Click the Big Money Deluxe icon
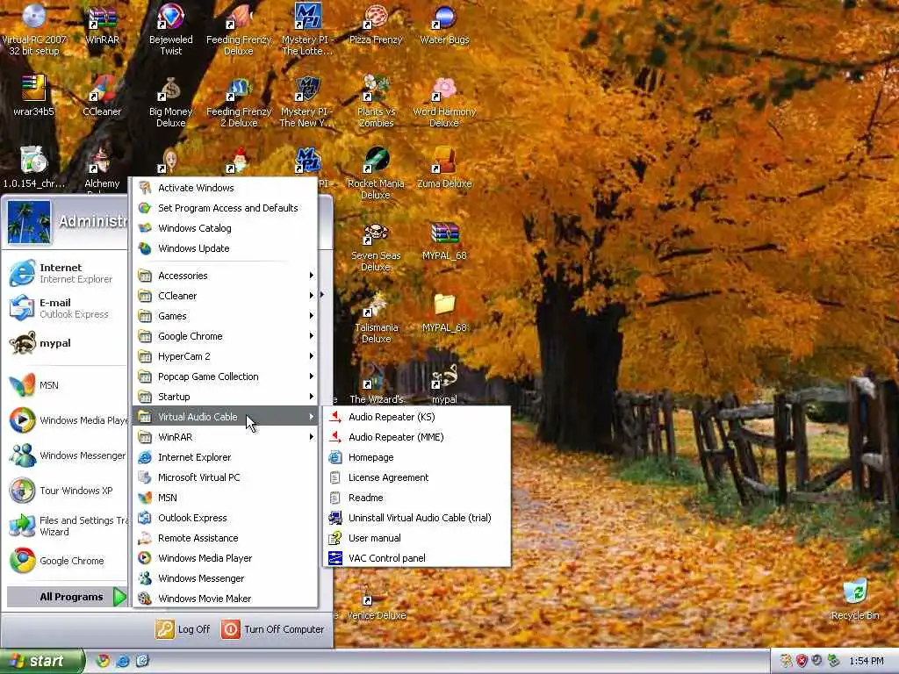The image size is (899, 674). [x=170, y=102]
